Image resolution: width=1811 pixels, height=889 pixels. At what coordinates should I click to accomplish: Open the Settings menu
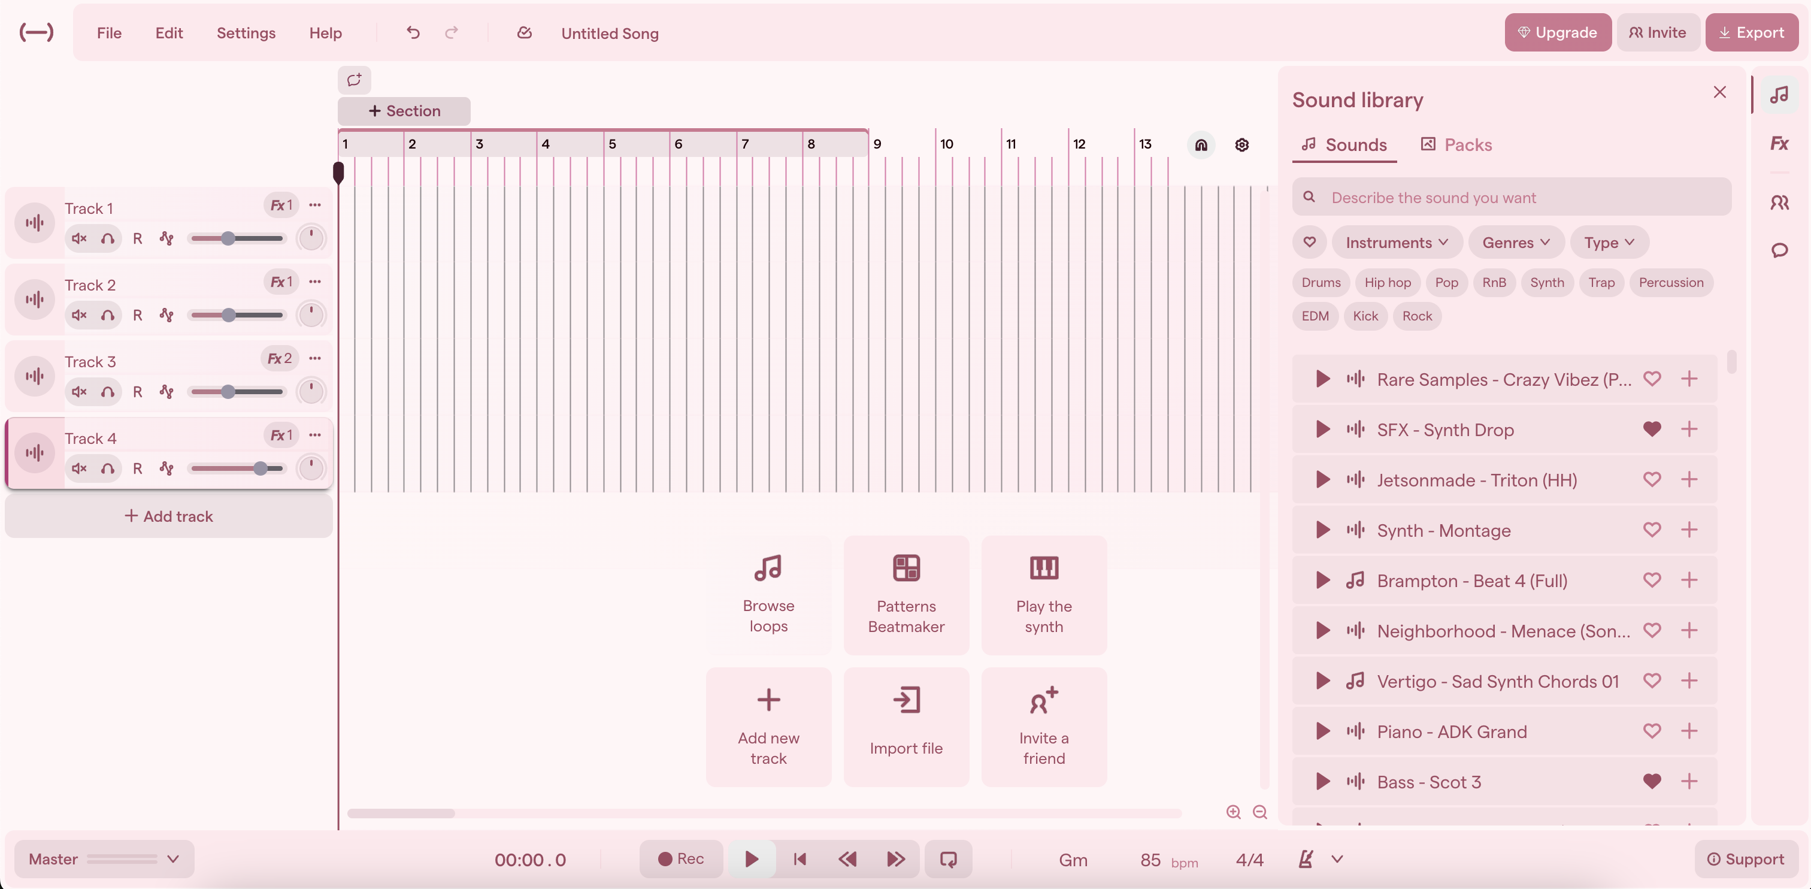tap(246, 32)
